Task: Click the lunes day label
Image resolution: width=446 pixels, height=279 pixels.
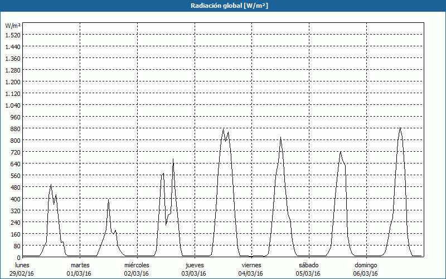Action: [22, 265]
